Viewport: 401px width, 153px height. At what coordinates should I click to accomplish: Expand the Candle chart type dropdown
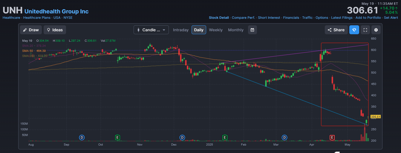coord(151,30)
